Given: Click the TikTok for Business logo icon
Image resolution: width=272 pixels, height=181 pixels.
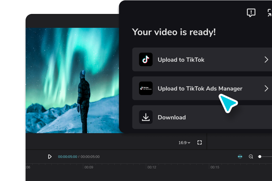Looking at the screenshot, I should [146, 88].
